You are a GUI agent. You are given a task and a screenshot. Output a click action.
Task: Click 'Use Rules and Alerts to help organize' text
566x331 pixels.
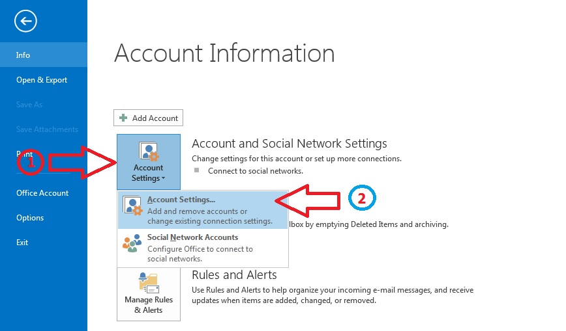[333, 295]
